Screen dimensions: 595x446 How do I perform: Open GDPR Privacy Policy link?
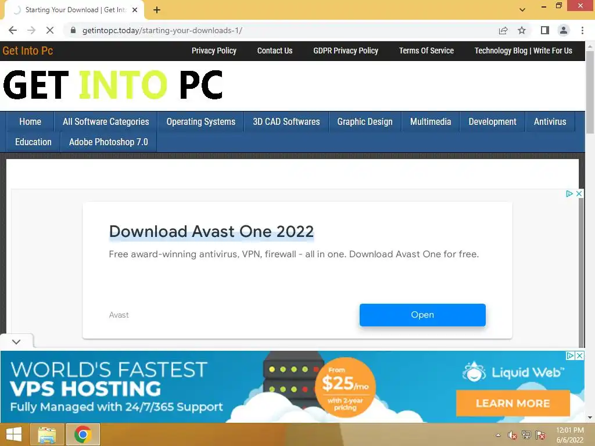click(x=346, y=51)
